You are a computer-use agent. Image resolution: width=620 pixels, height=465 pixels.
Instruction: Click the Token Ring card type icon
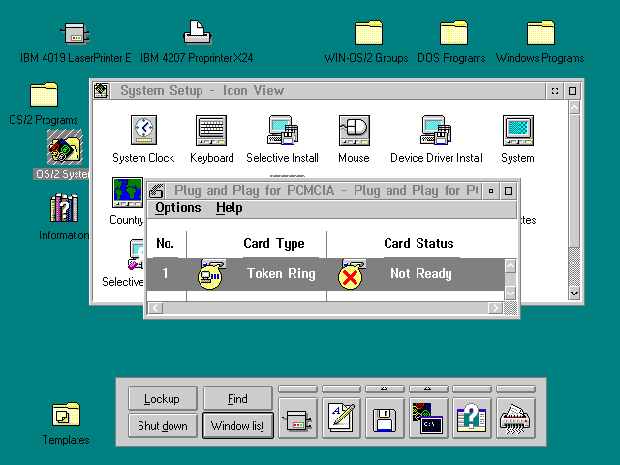(x=211, y=273)
